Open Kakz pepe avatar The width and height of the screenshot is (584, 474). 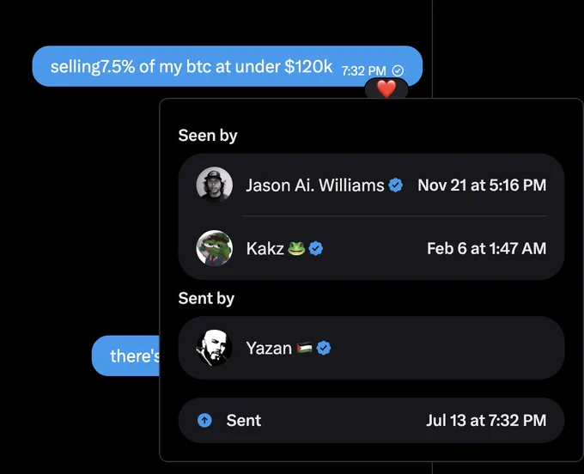[x=215, y=248]
